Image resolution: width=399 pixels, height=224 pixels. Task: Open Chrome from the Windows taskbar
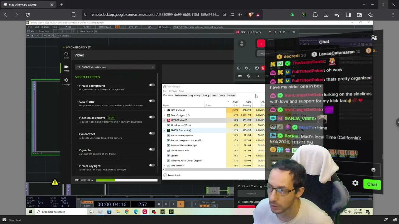(x=127, y=212)
